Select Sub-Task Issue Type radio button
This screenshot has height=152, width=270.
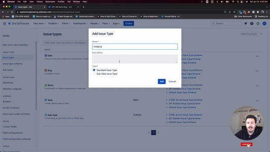[x=94, y=74]
